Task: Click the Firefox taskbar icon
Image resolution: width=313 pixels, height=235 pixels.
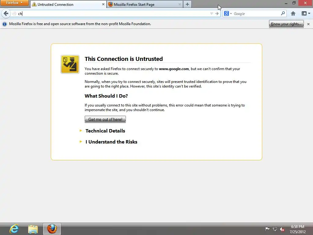Action: pyautogui.click(x=52, y=229)
